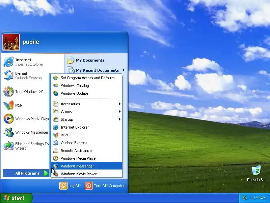Click the Turn Off Computer label
Viewport: 270px width, 203px height.
pos(109,186)
